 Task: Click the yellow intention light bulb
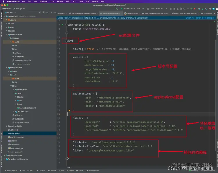tap(69, 111)
